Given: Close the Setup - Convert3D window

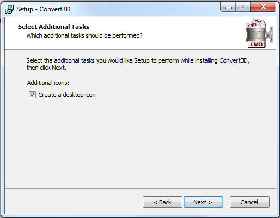Looking at the screenshot, I should point(263,7).
